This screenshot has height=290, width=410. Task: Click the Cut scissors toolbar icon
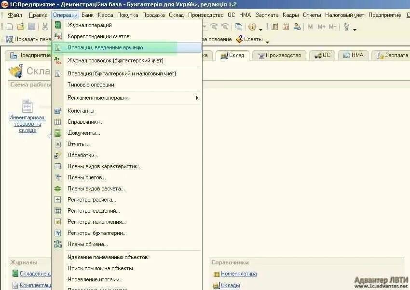pos(45,27)
